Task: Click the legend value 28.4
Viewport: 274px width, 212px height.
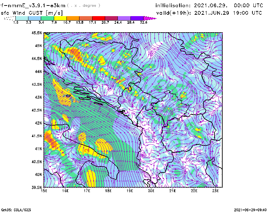Action: coord(131,22)
